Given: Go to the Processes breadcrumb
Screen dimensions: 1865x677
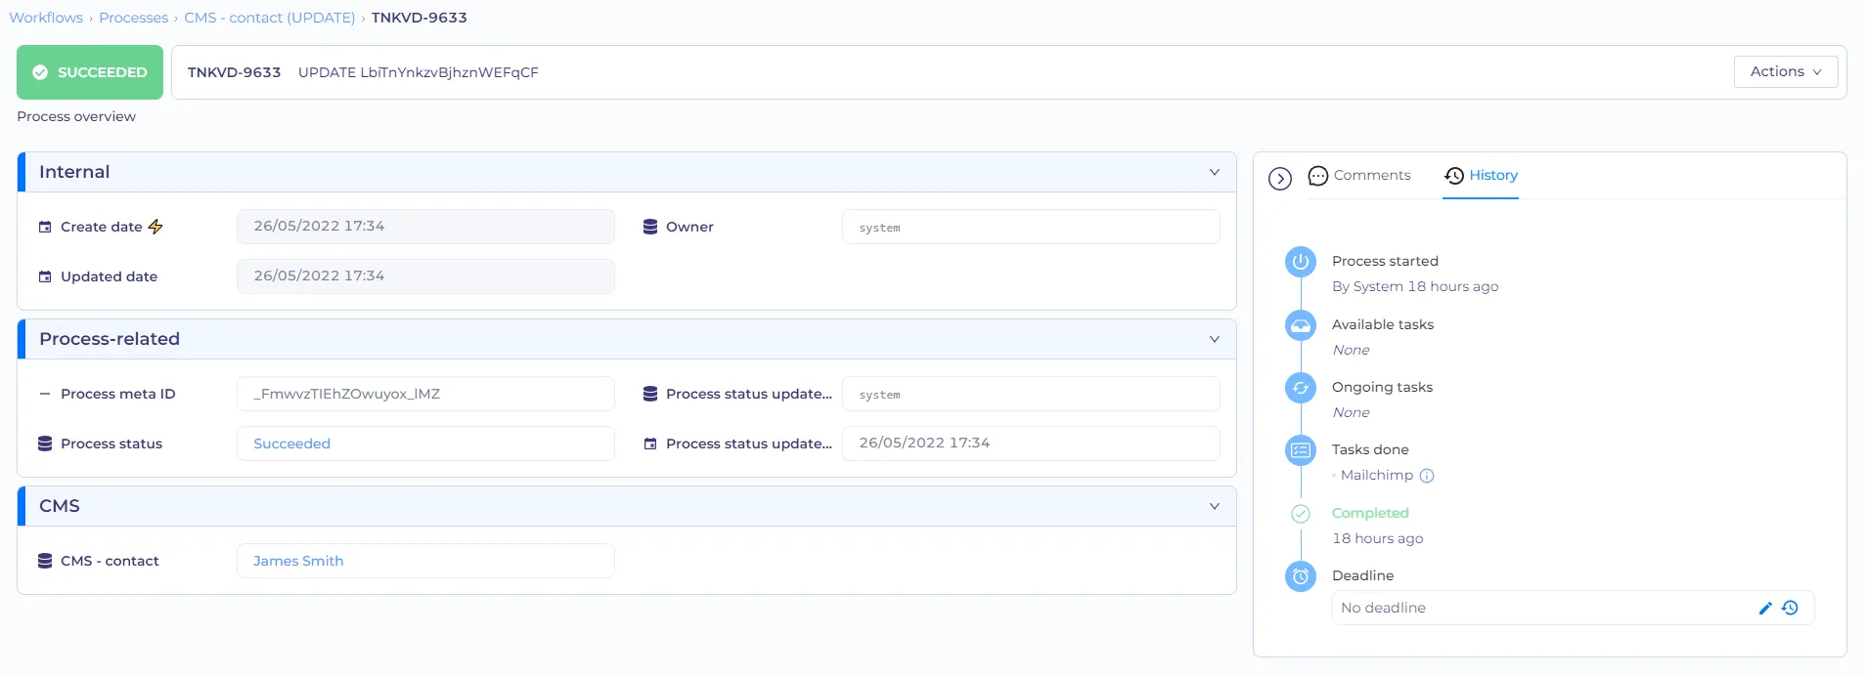Looking at the screenshot, I should coord(133,18).
